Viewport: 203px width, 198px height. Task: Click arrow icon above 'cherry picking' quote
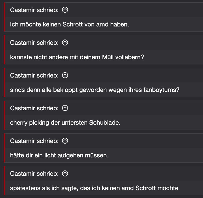pyautogui.click(x=65, y=108)
